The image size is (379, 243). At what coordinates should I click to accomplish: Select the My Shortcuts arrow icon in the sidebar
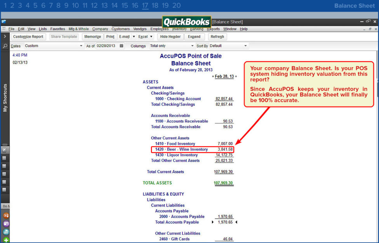[4, 150]
